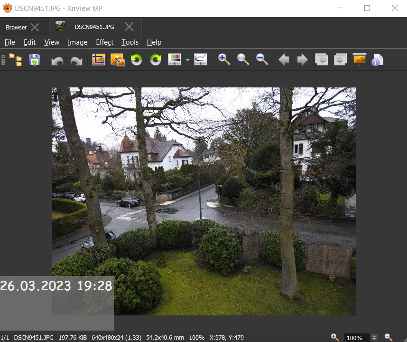Screen dimensions: 407x342
Task: Open the levels curve adjustment icon
Action: tap(201, 60)
